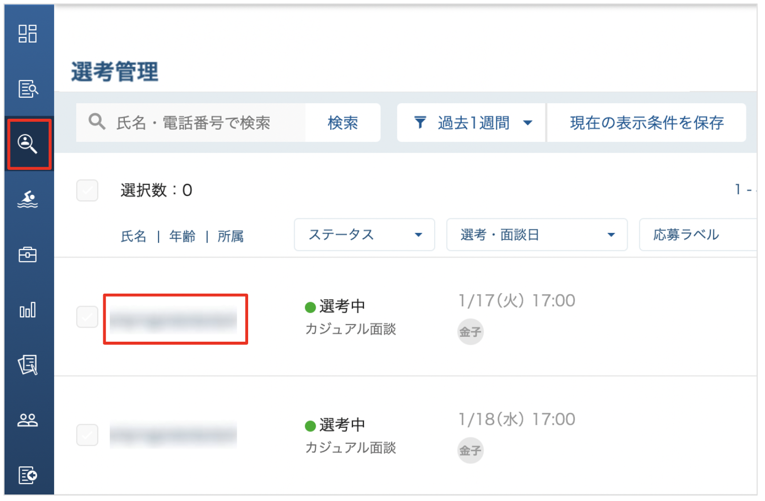
Task: Sort the list by 年齢 link
Action: tap(182, 236)
